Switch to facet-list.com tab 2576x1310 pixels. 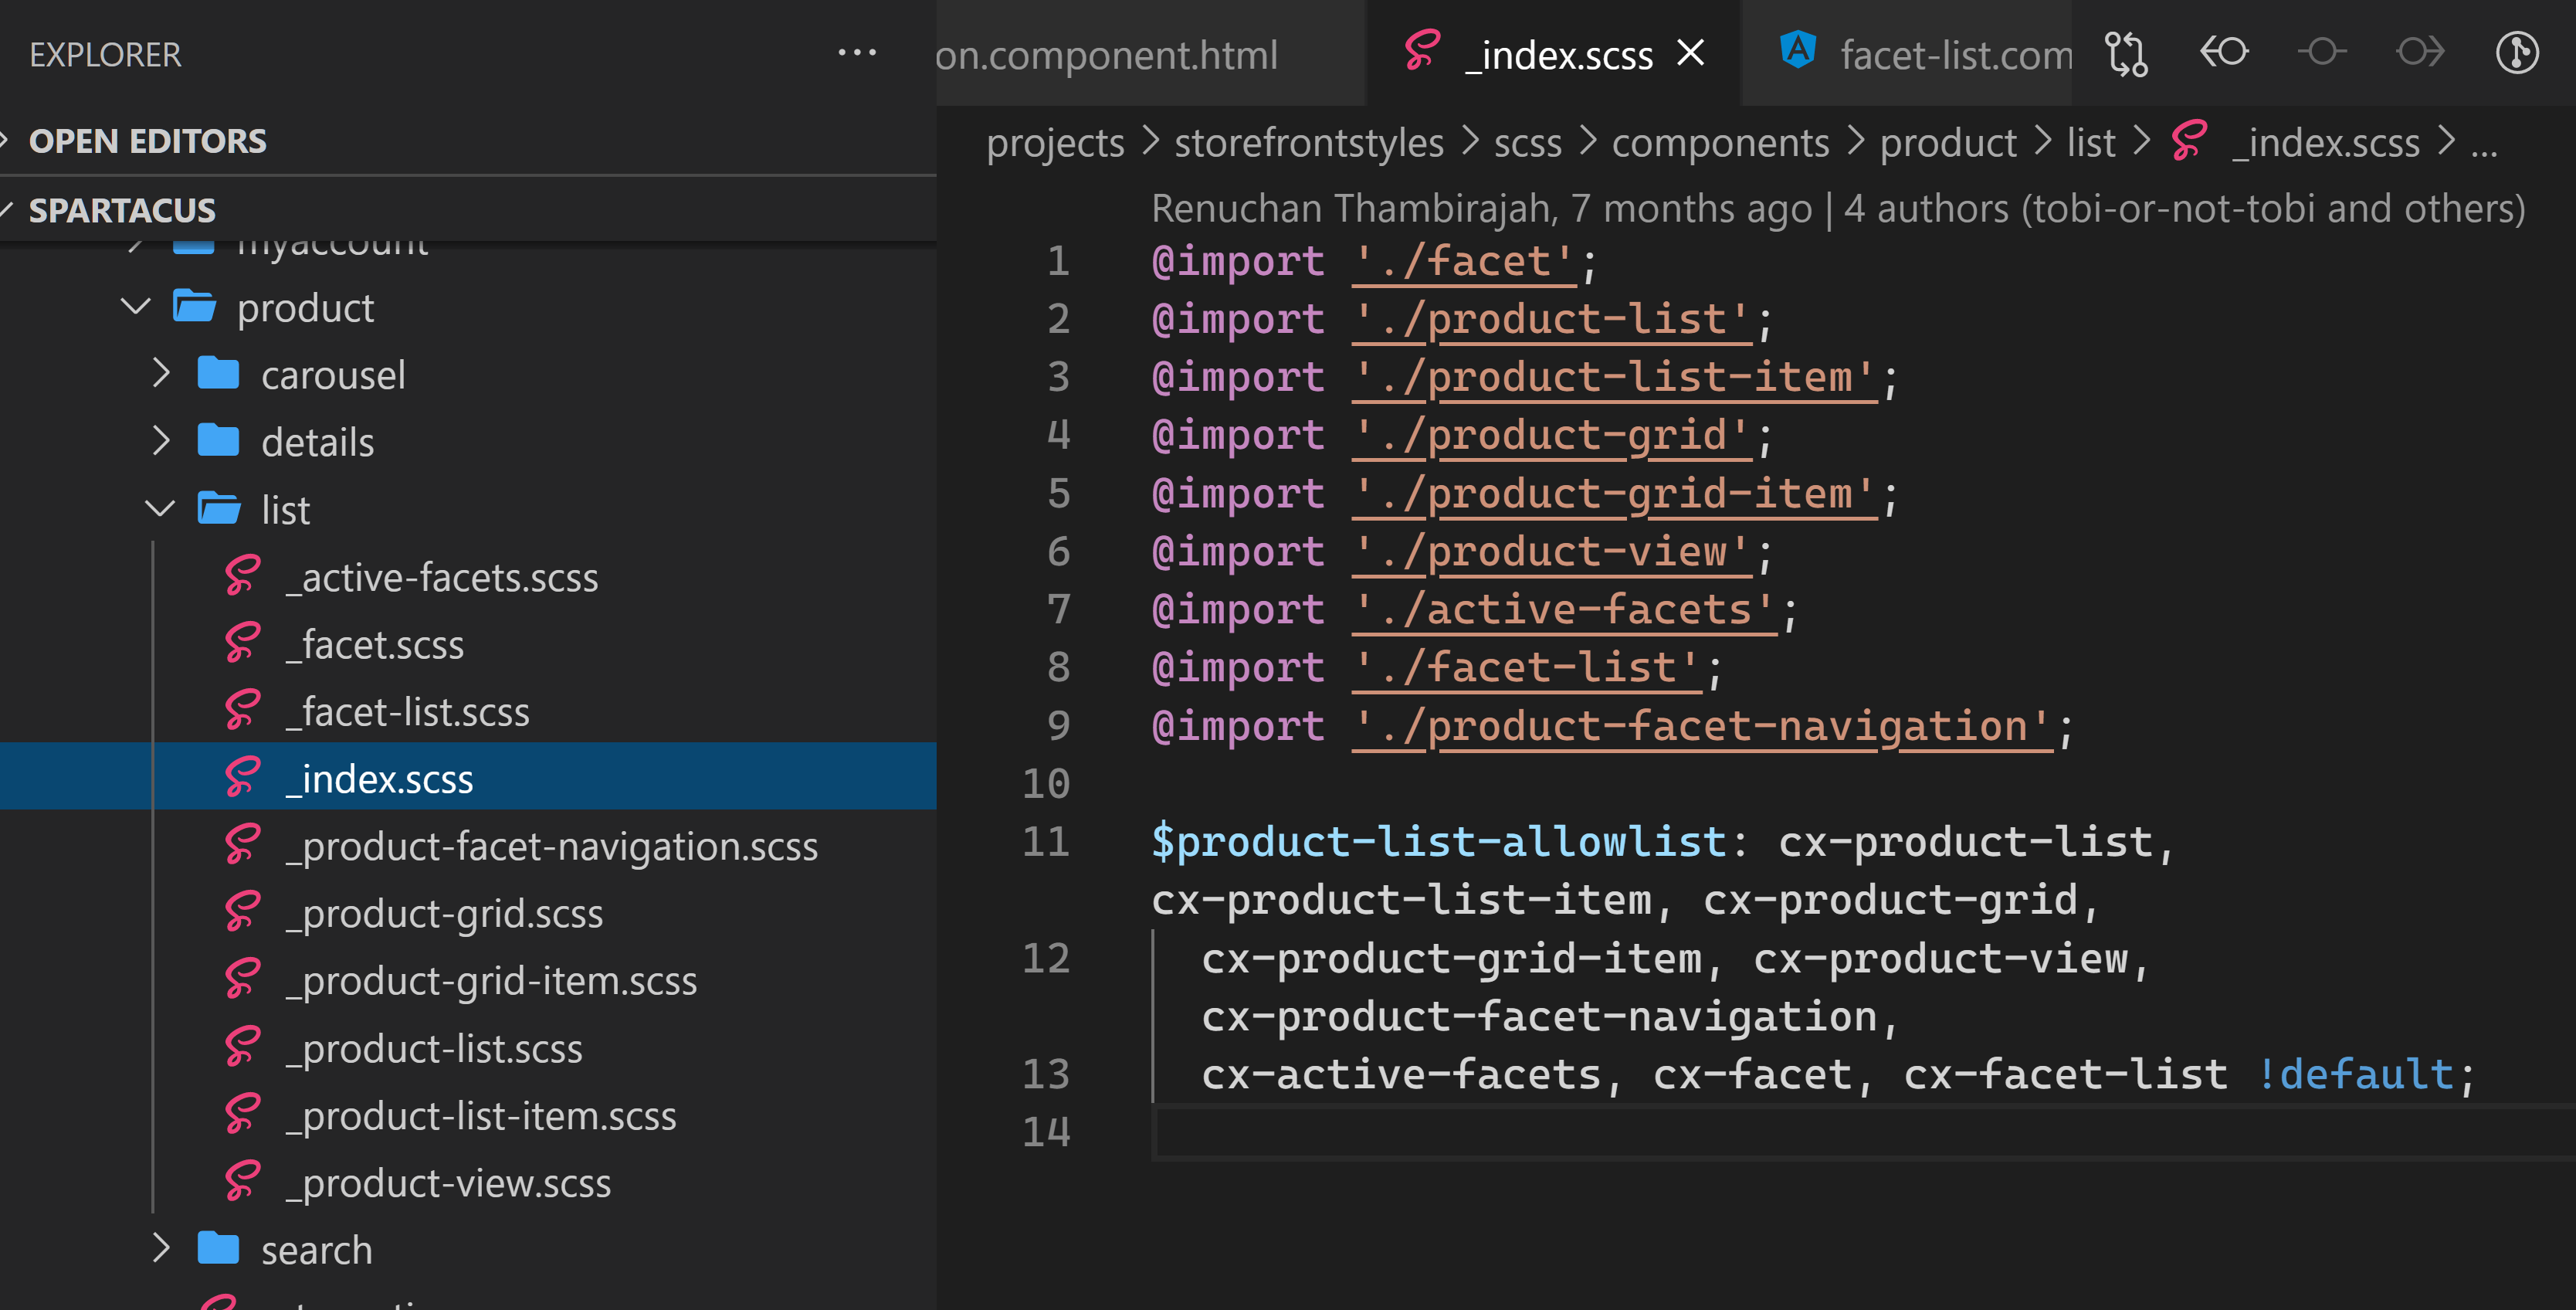[x=1955, y=55]
